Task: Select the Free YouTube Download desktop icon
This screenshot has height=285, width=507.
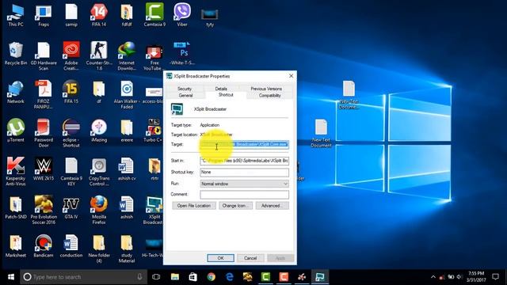Action: (154, 57)
